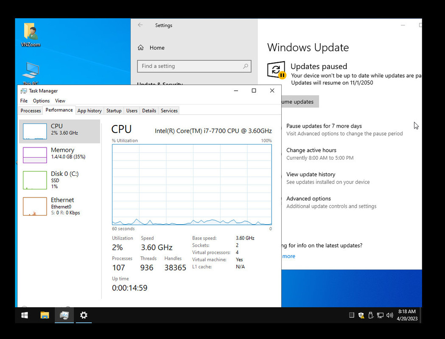The width and height of the screenshot is (445, 339).
Task: Click the Up time value 0:00:14:59
Action: click(x=130, y=288)
